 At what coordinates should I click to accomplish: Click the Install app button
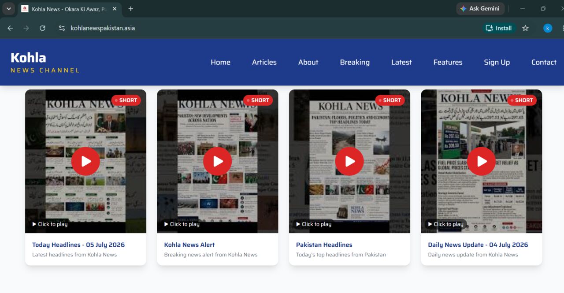[499, 28]
